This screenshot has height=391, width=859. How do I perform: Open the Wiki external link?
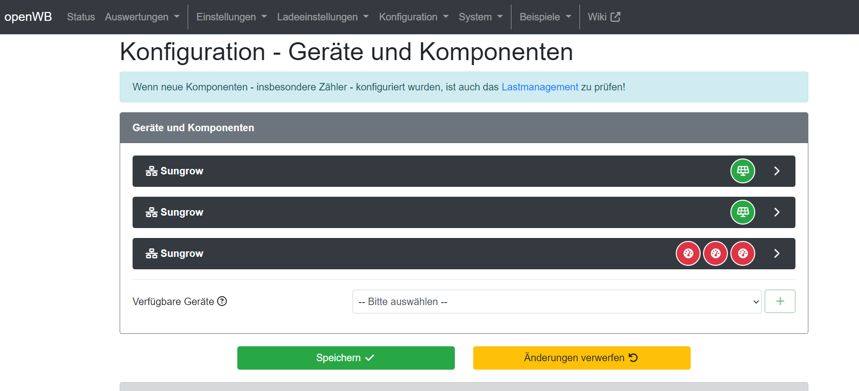click(x=604, y=17)
